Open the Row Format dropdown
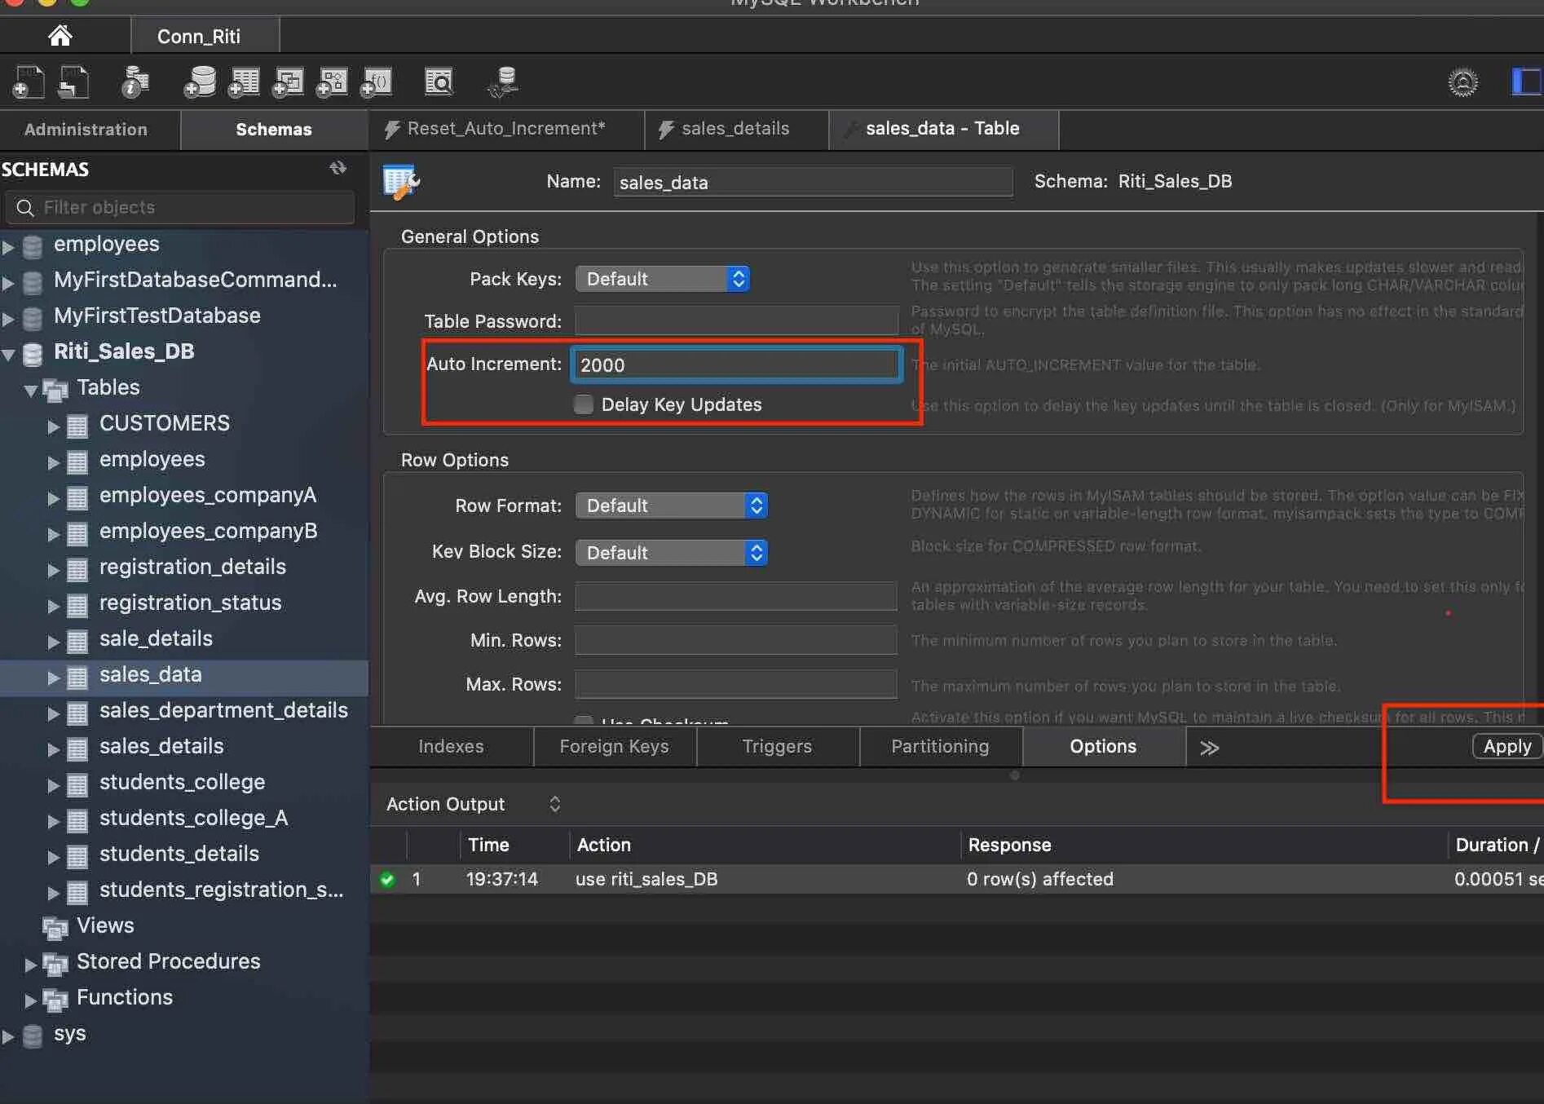1544x1104 pixels. point(671,506)
